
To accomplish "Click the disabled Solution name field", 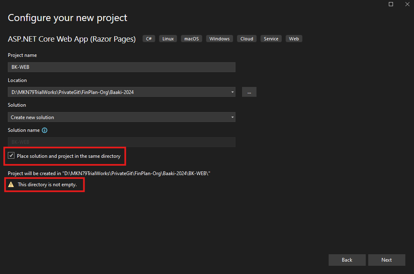I will click(x=122, y=142).
